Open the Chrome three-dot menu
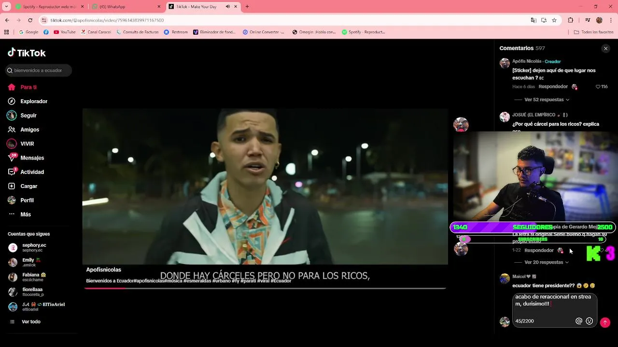The width and height of the screenshot is (618, 347). click(x=611, y=20)
